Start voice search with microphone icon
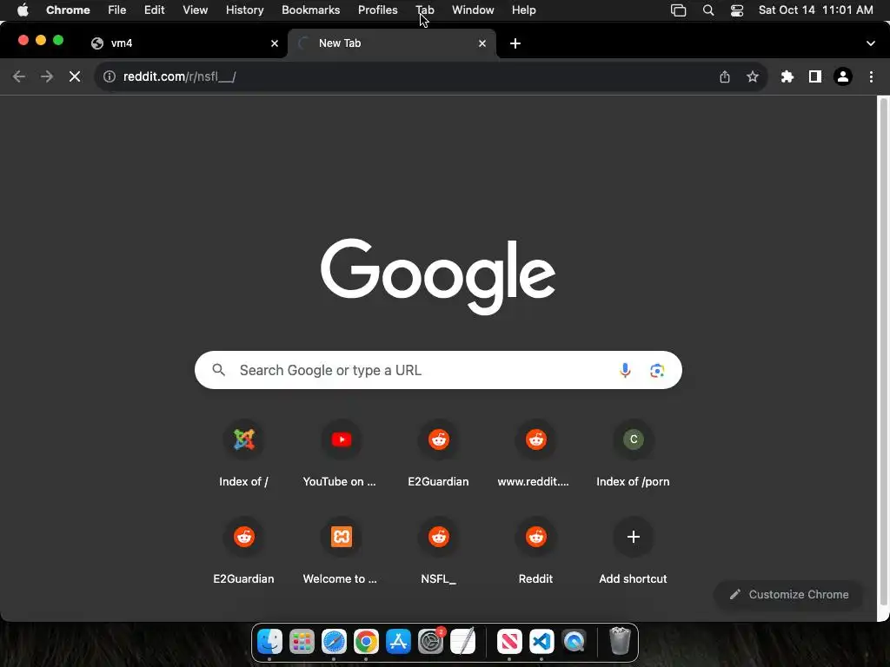This screenshot has width=890, height=667. click(x=625, y=370)
